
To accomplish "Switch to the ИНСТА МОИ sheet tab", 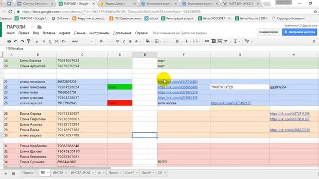I will [80, 173].
